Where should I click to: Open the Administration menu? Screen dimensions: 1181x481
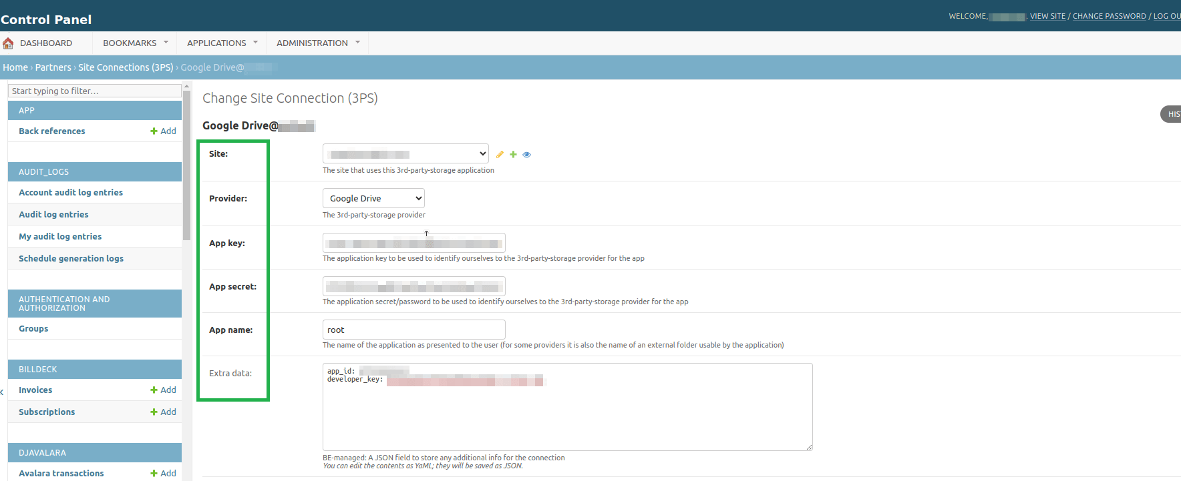[x=317, y=43]
